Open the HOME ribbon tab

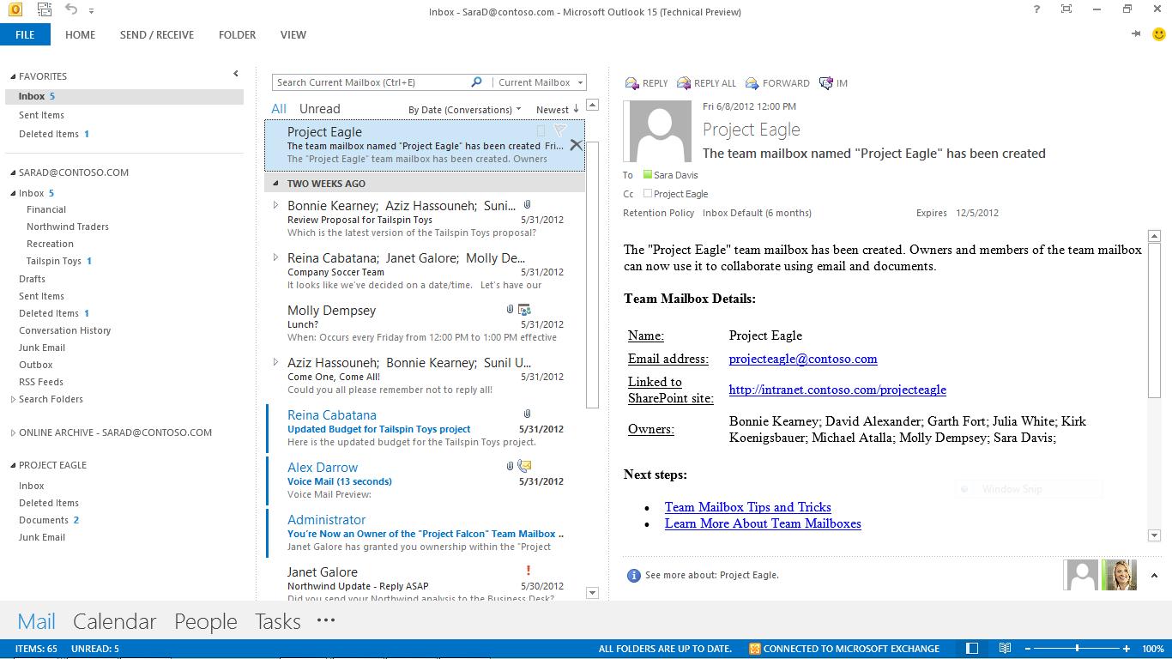click(80, 35)
